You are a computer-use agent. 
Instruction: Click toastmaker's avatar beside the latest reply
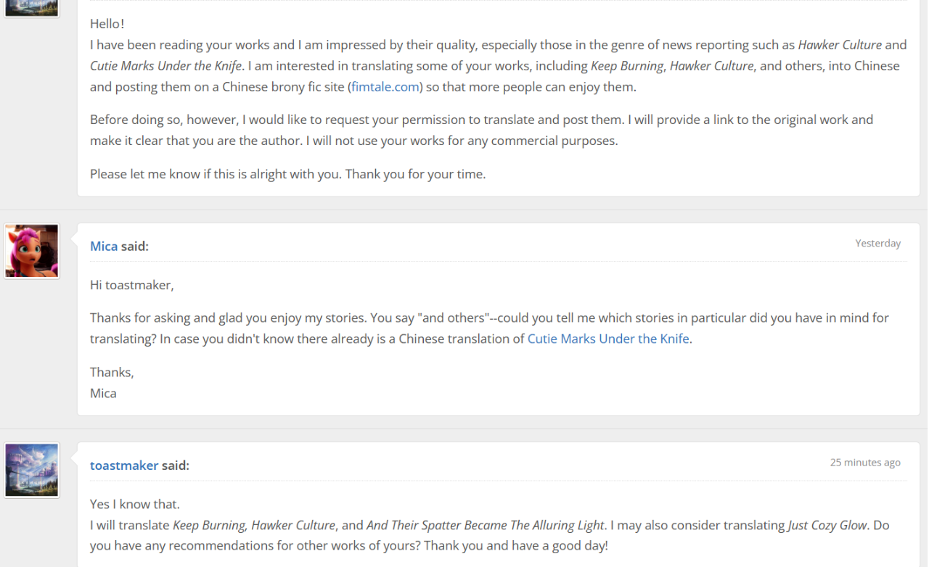[31, 470]
